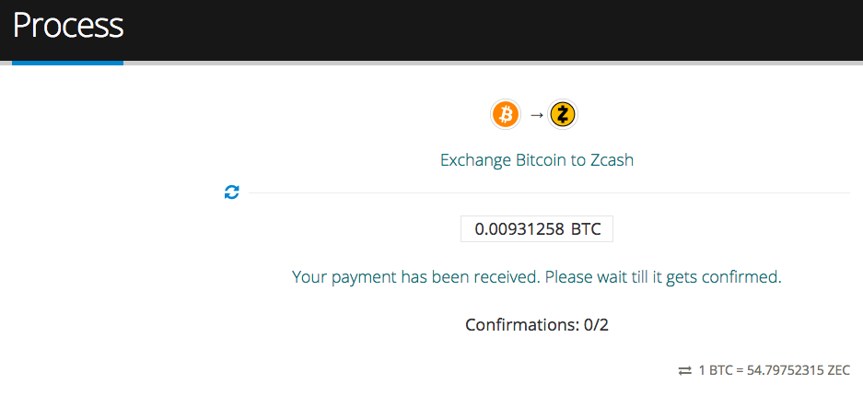
Task: Click the horizontal divider beside the refresh icon
Action: (x=549, y=193)
